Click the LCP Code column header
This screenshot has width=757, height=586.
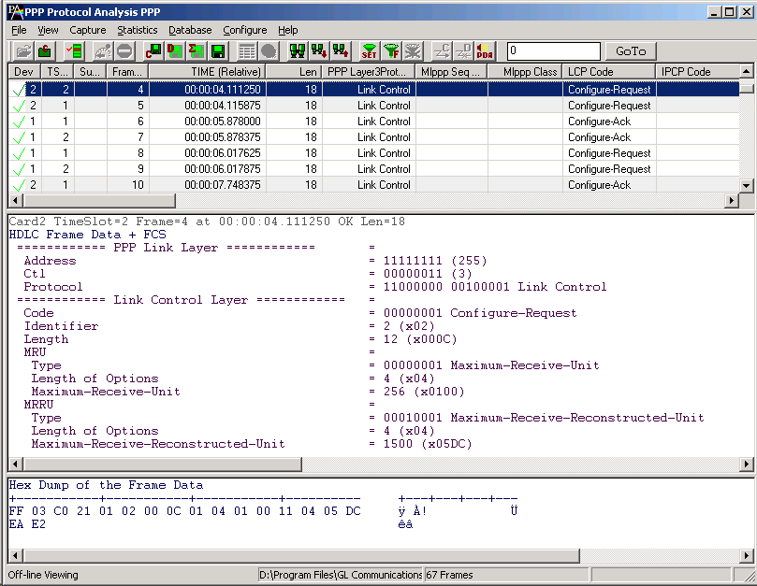[609, 71]
